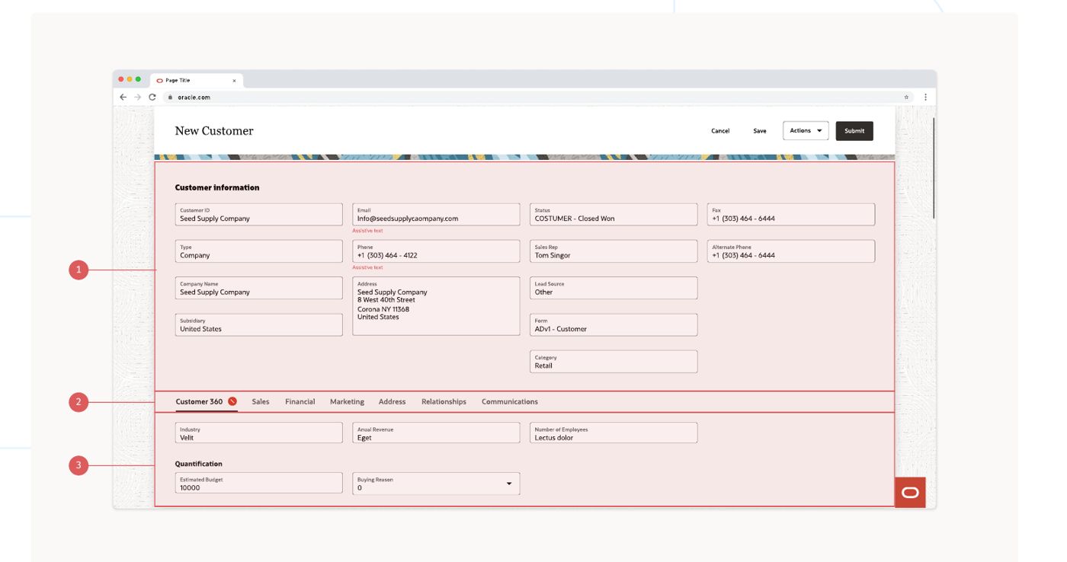Click the Customer ID field
This screenshot has height=562, width=1067.
259,215
